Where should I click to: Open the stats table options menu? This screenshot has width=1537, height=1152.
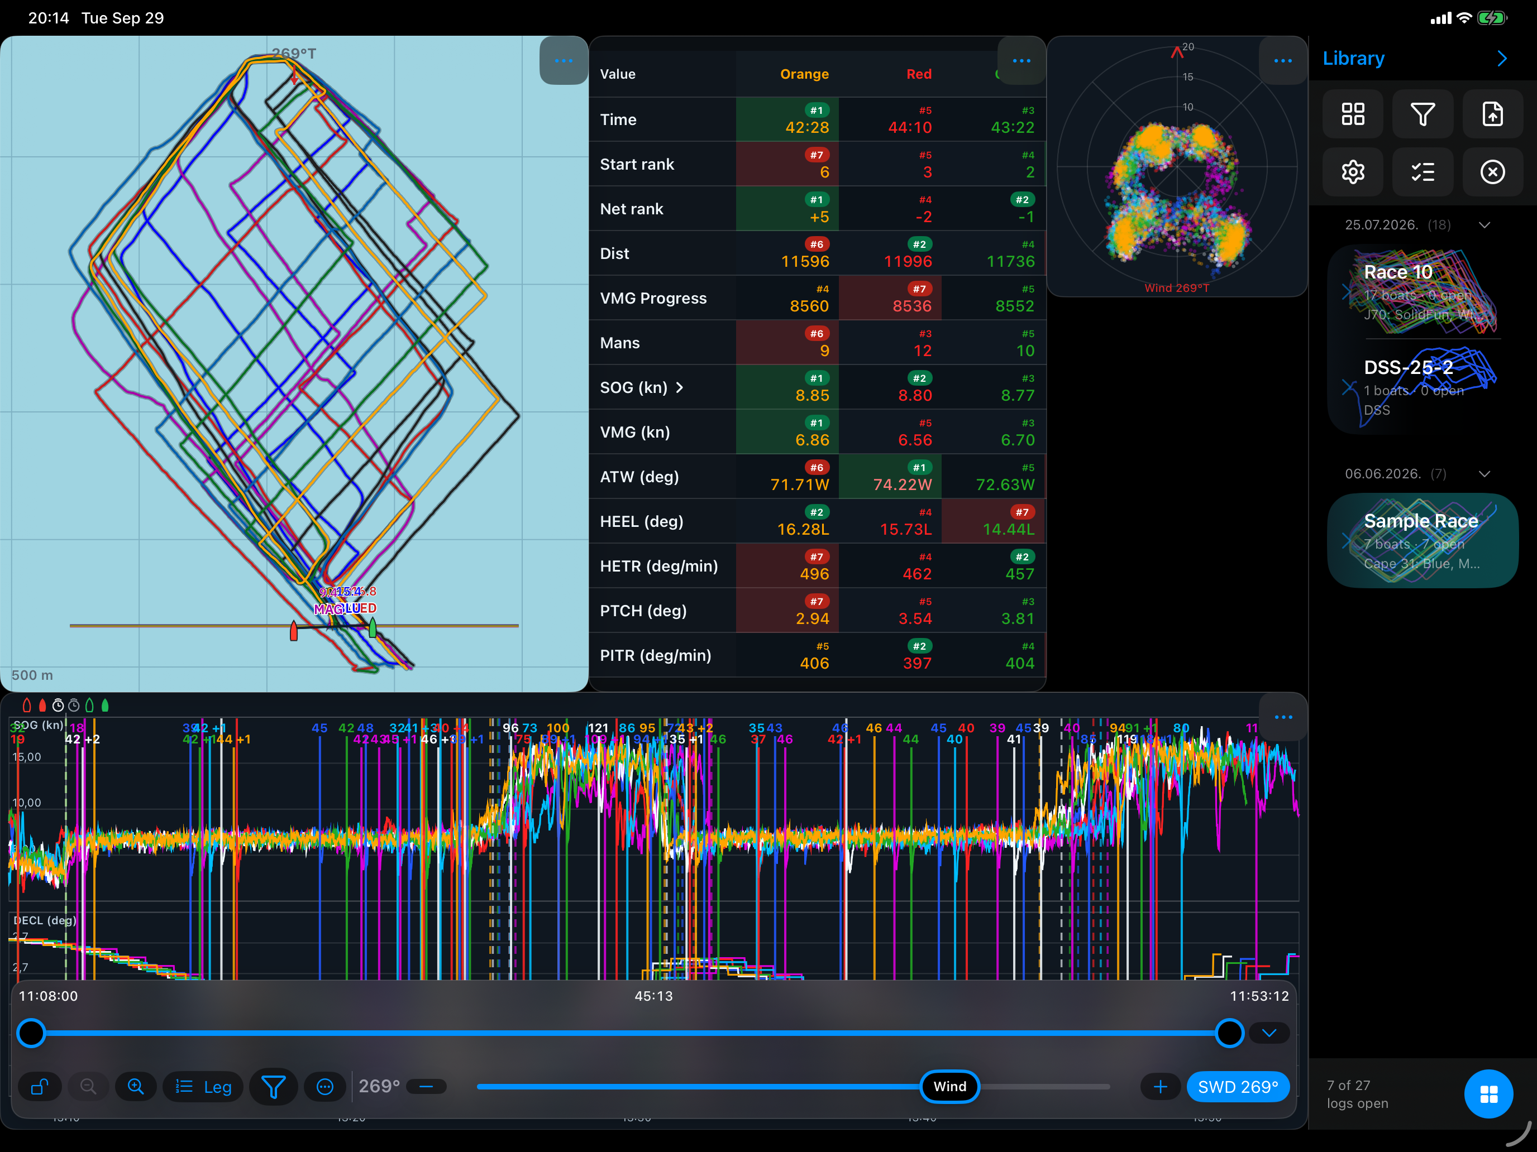tap(1022, 60)
